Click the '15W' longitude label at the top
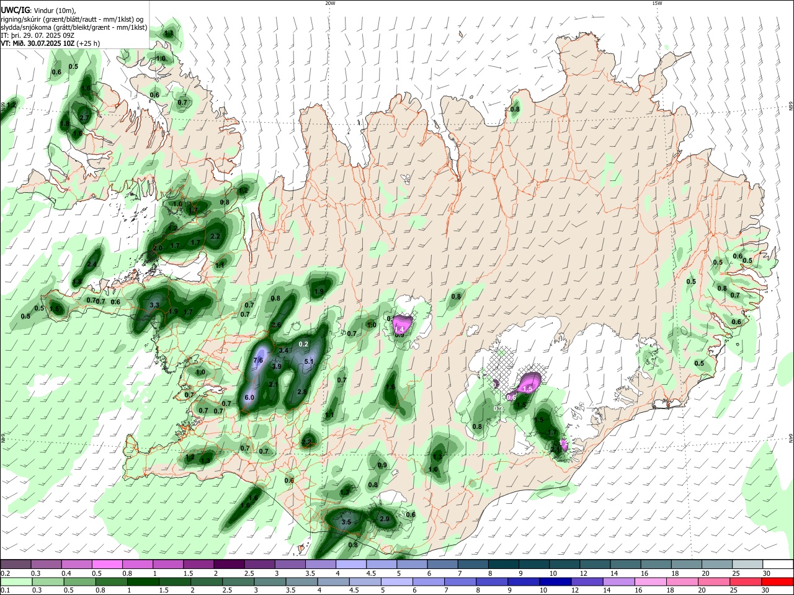The image size is (794, 595). (656, 3)
